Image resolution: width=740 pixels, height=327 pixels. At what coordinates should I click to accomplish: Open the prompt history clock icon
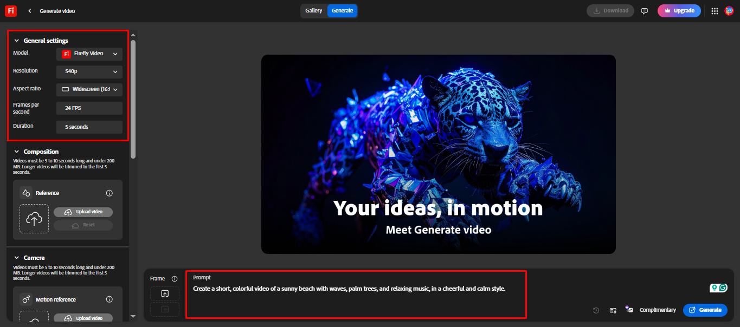click(596, 310)
